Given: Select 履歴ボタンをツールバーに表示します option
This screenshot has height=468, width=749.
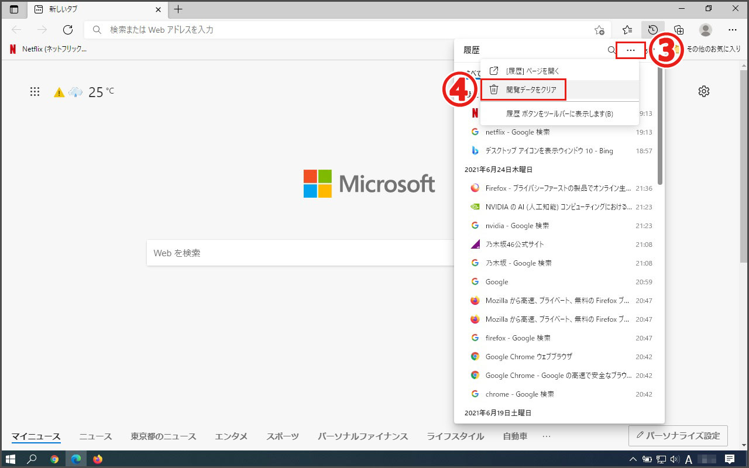Looking at the screenshot, I should tap(559, 114).
